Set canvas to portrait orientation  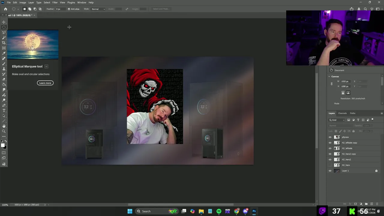pyautogui.click(x=343, y=93)
